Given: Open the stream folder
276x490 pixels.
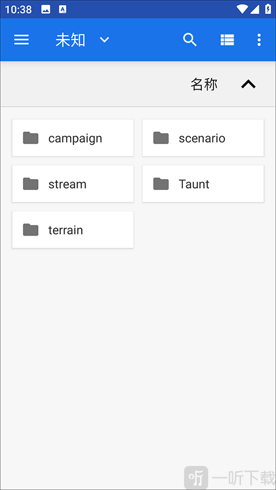Looking at the screenshot, I should click(x=73, y=184).
